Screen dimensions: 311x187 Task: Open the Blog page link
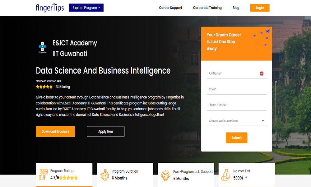[236, 8]
